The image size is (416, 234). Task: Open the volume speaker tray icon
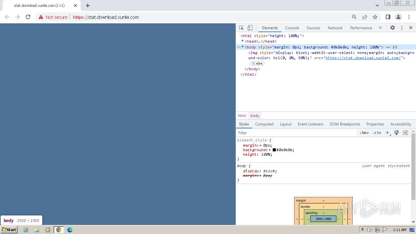370,230
